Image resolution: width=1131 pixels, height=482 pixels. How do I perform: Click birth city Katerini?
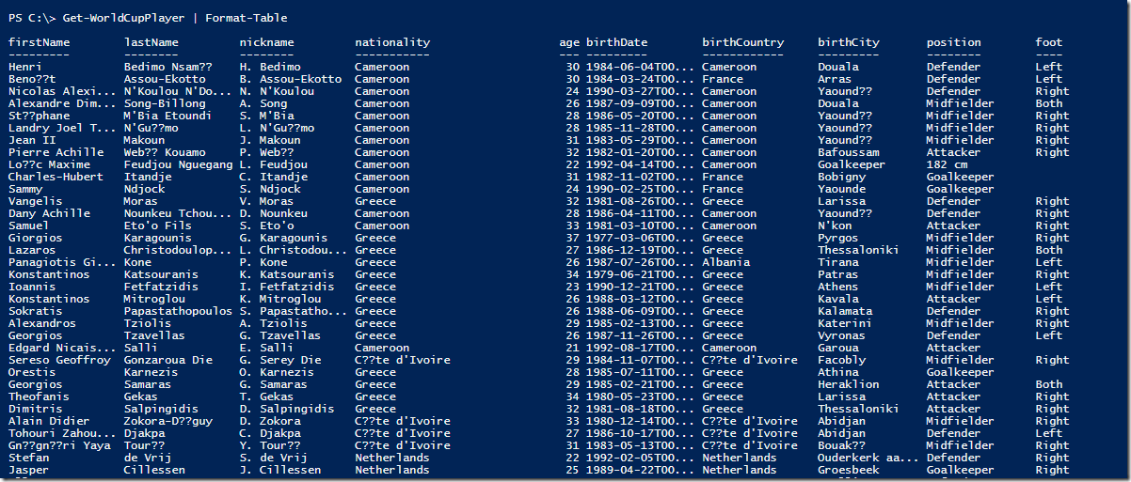point(845,323)
